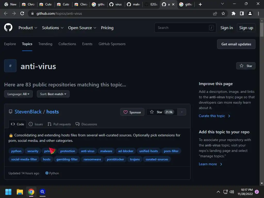Open the repo Discussions tab
The image size is (264, 198).
point(86,124)
